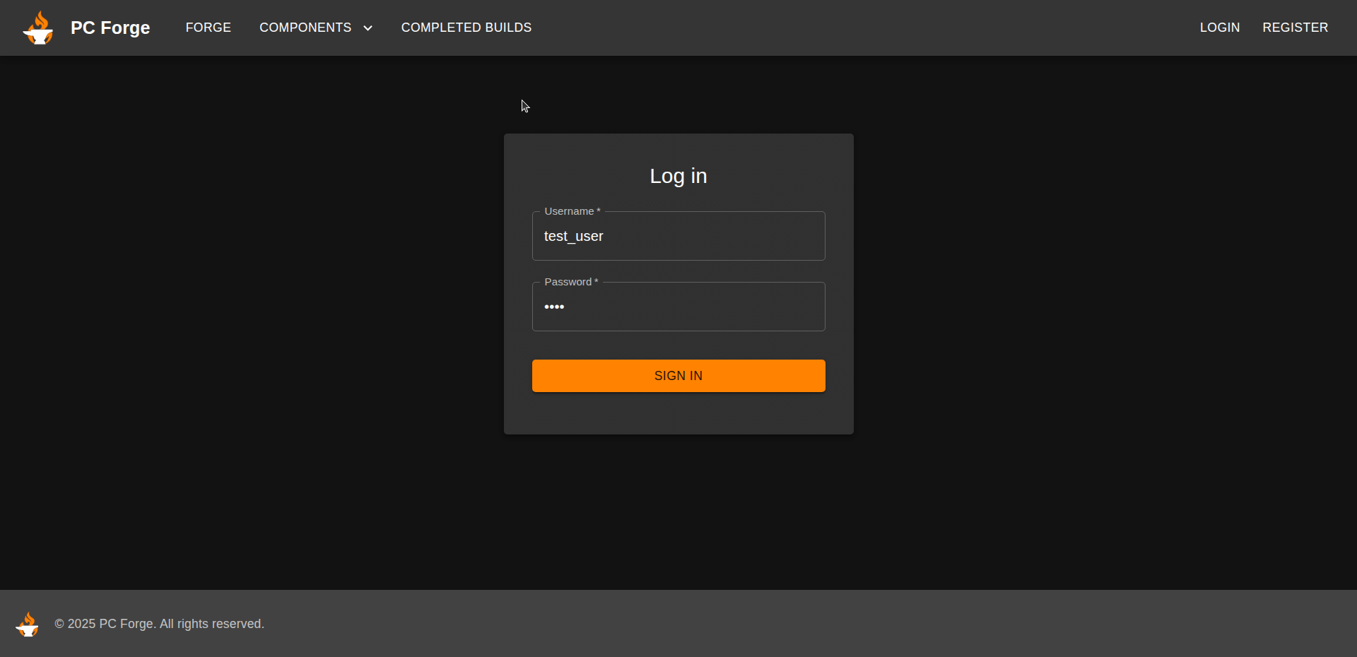Click the PC Forge flame logo in header

[38, 28]
